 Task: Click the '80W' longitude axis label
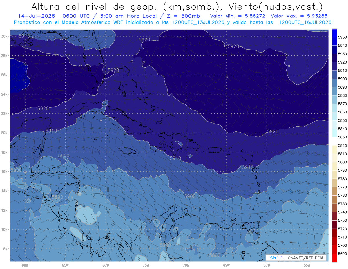click(x=106, y=265)
